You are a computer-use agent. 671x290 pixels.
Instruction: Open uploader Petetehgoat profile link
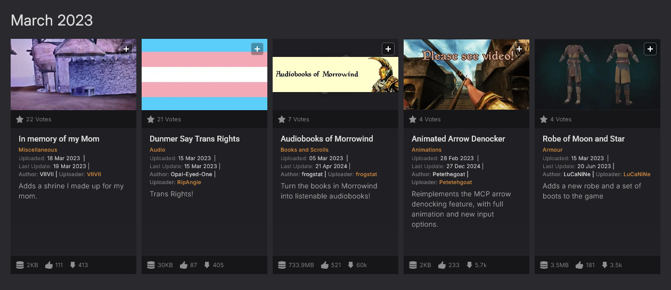click(454, 183)
